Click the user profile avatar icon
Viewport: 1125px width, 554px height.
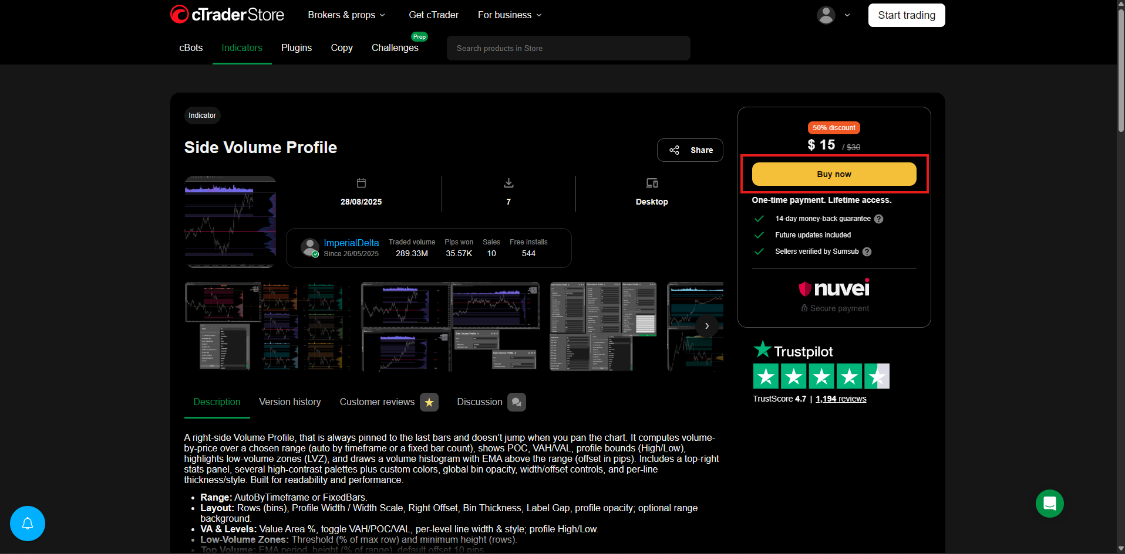tap(826, 15)
